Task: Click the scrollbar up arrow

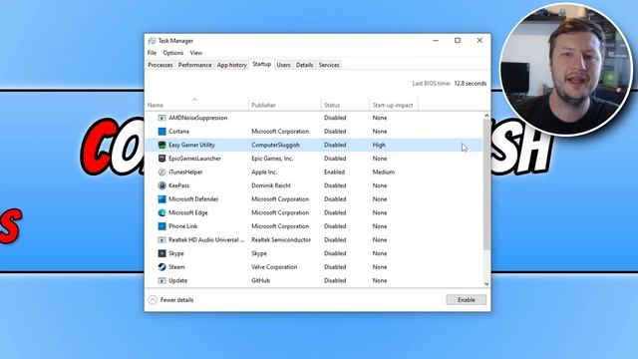Action: [486, 116]
